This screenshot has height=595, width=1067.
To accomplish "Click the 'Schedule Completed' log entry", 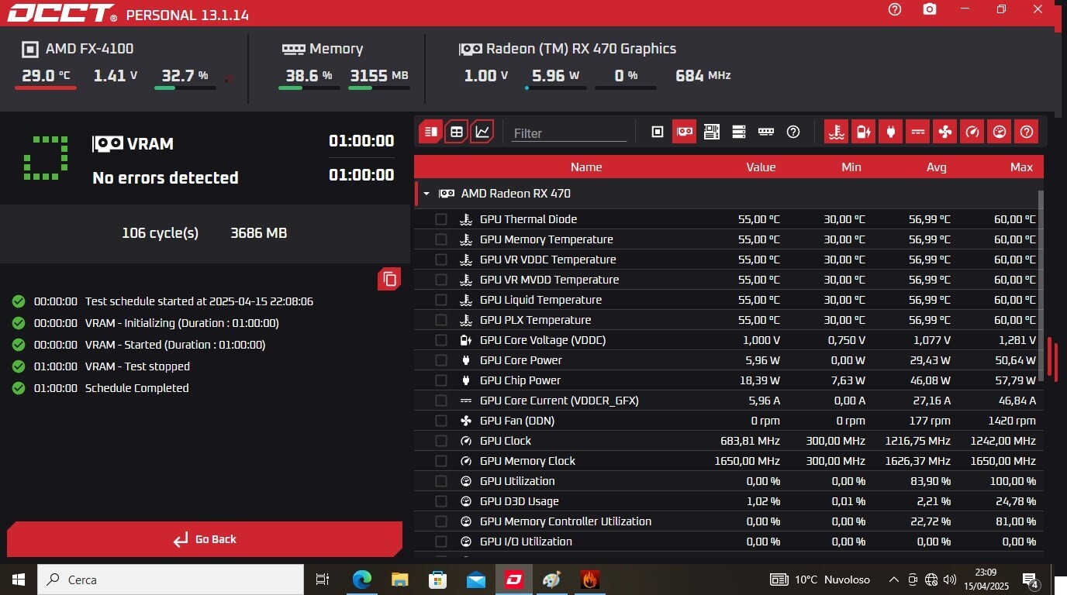I will coord(136,388).
